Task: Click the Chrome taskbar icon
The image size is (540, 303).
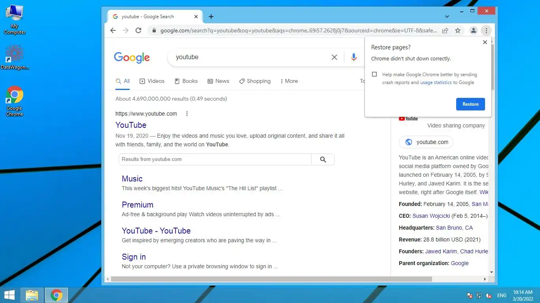Action: tap(57, 295)
